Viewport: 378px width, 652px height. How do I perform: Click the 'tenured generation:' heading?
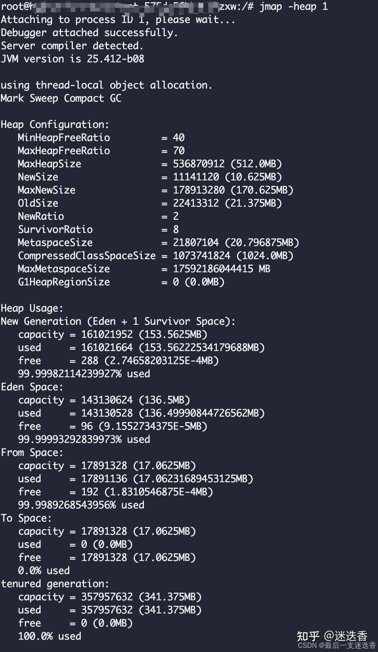(x=55, y=584)
